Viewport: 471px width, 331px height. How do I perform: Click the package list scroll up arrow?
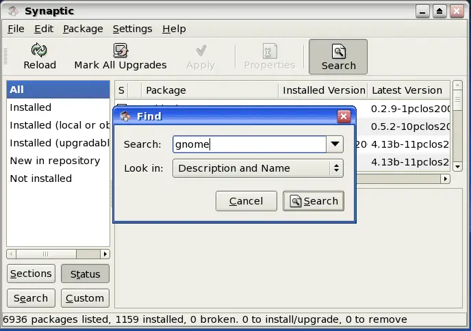pyautogui.click(x=457, y=85)
